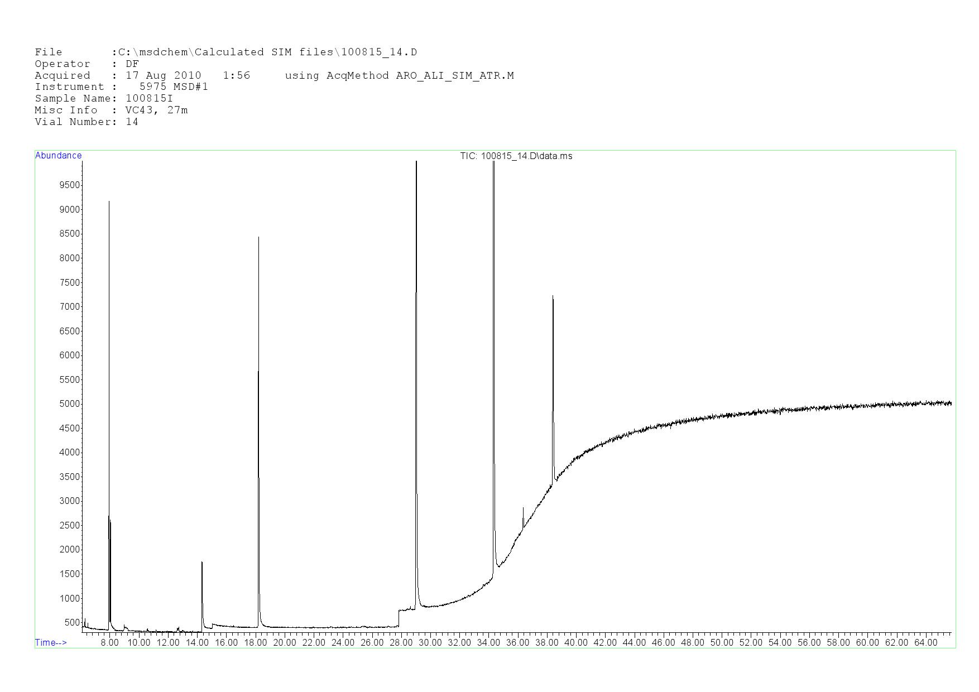Screen dimensions: 979x692
Task: Click the 'Time-->' x-axis label
Action: pyautogui.click(x=51, y=642)
